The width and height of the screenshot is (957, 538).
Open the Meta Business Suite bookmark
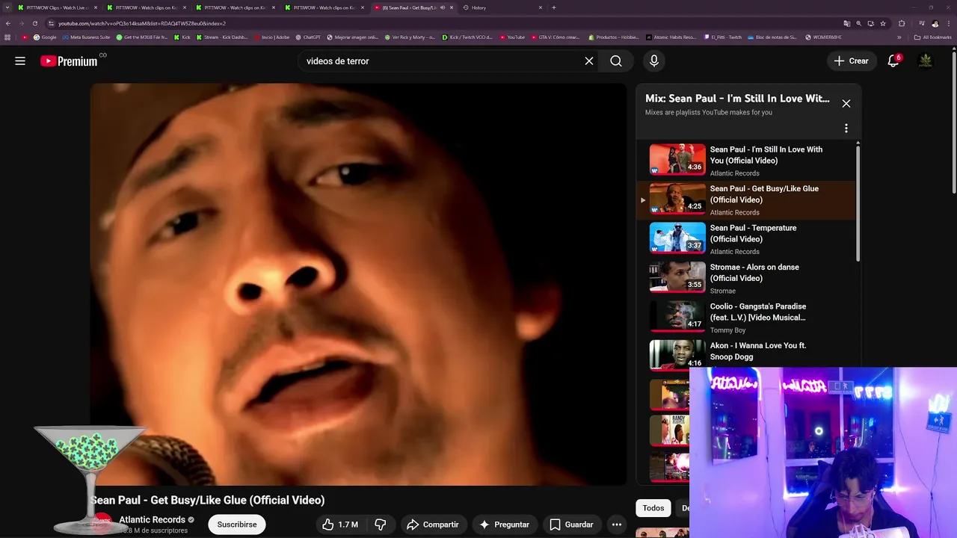(x=87, y=37)
